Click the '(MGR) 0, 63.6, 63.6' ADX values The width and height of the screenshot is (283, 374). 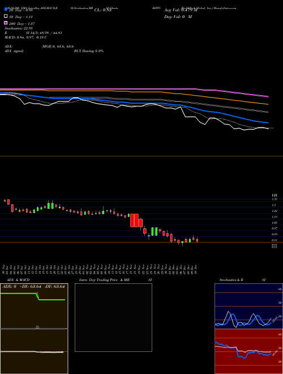pos(58,46)
